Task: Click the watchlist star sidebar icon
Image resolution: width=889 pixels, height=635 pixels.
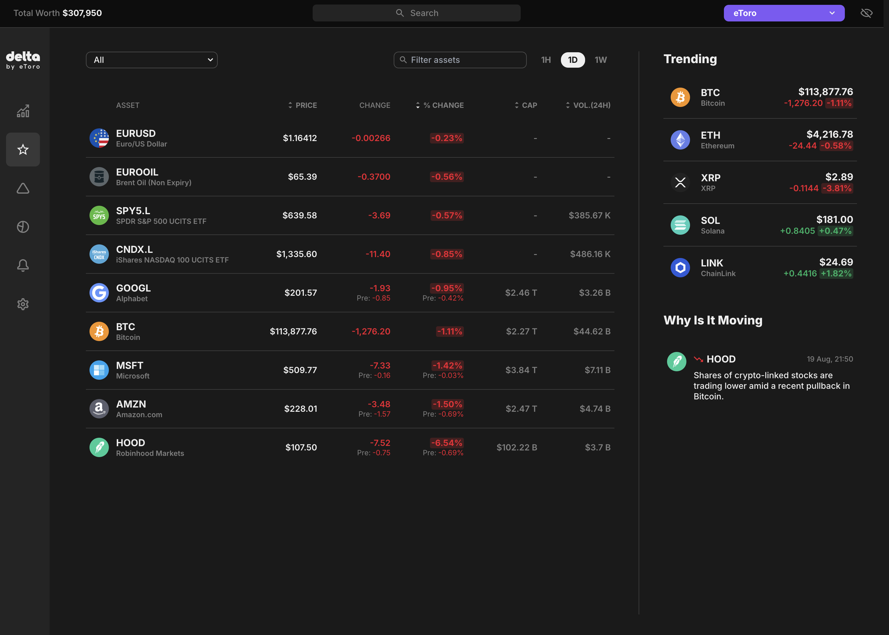Action: pyautogui.click(x=23, y=149)
